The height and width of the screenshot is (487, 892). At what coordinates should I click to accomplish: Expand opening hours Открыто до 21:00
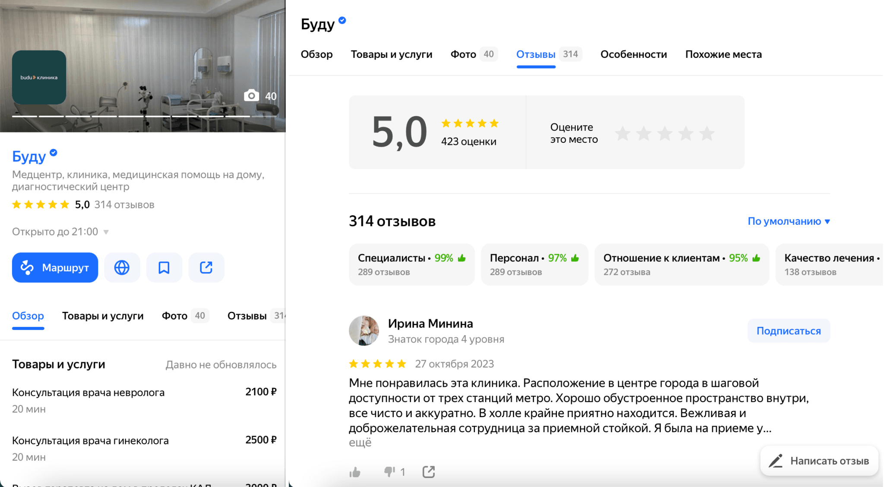60,232
